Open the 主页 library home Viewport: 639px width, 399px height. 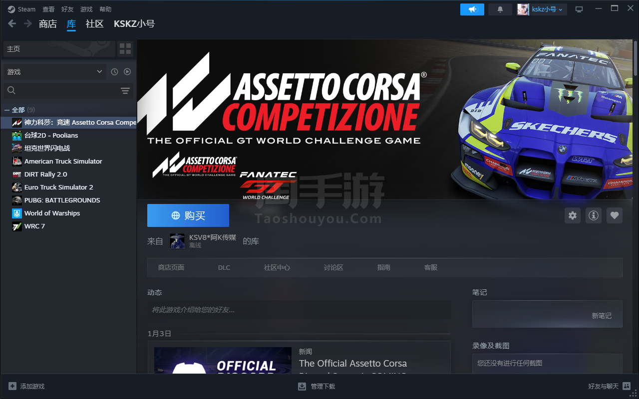tap(59, 49)
